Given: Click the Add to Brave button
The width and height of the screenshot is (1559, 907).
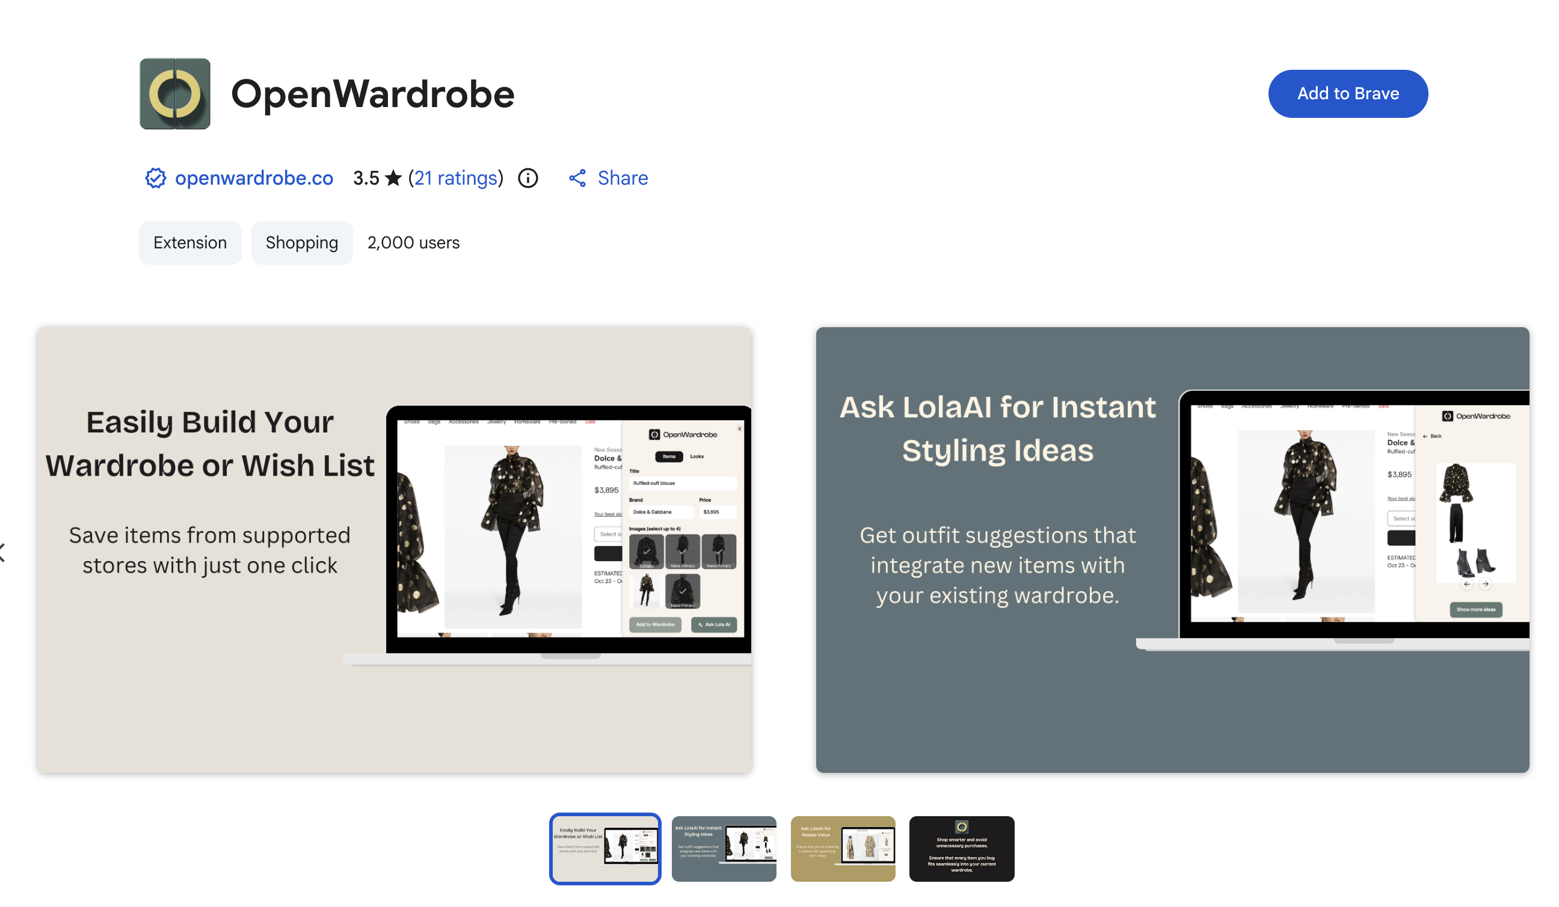Looking at the screenshot, I should 1347,93.
